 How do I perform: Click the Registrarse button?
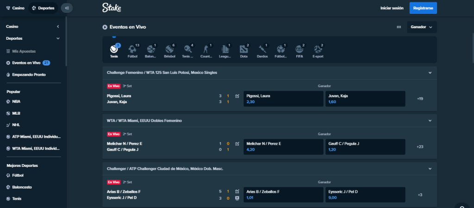point(423,8)
